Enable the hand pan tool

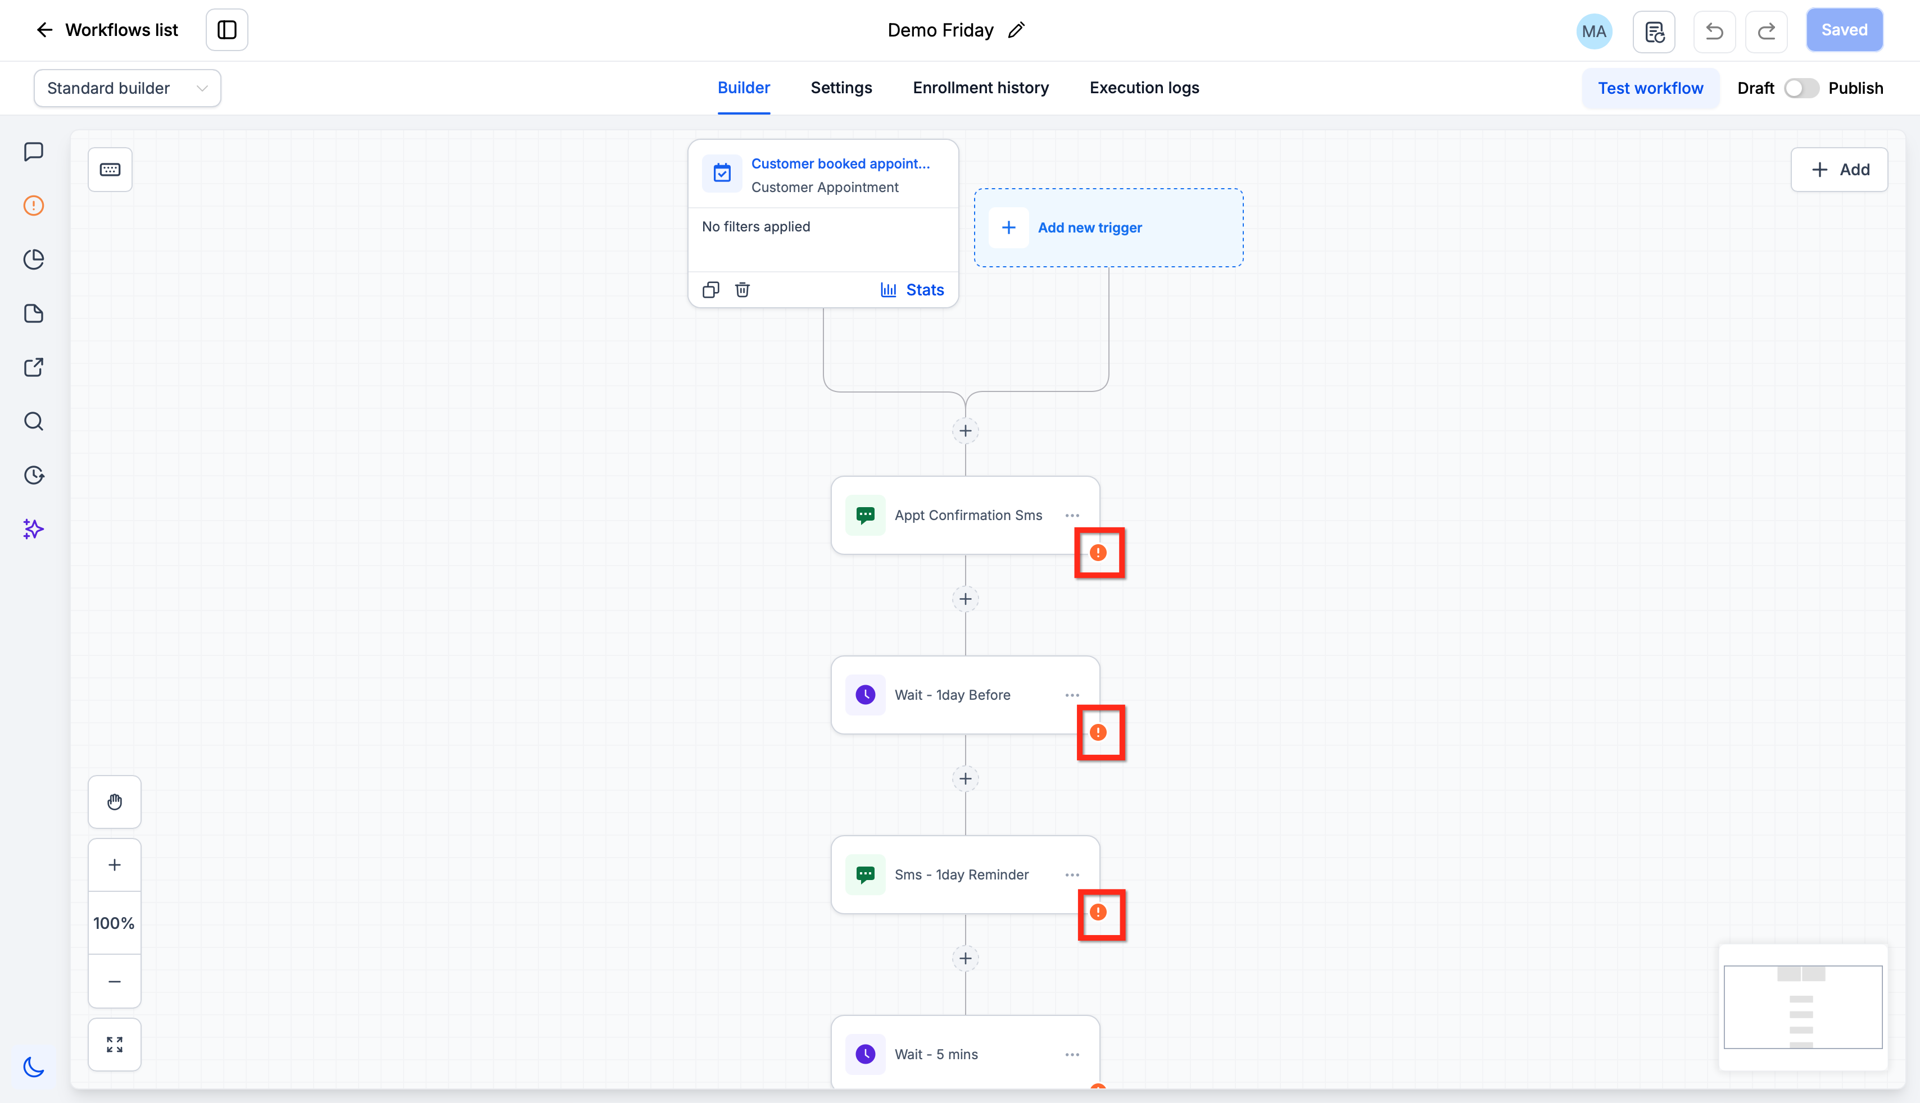(x=115, y=801)
